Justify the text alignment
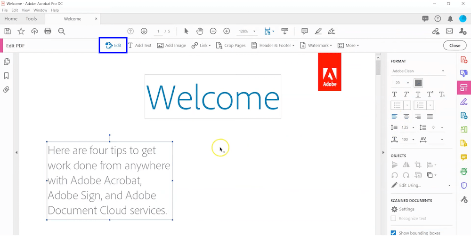Screen dimensions: 471x236 click(x=430, y=116)
